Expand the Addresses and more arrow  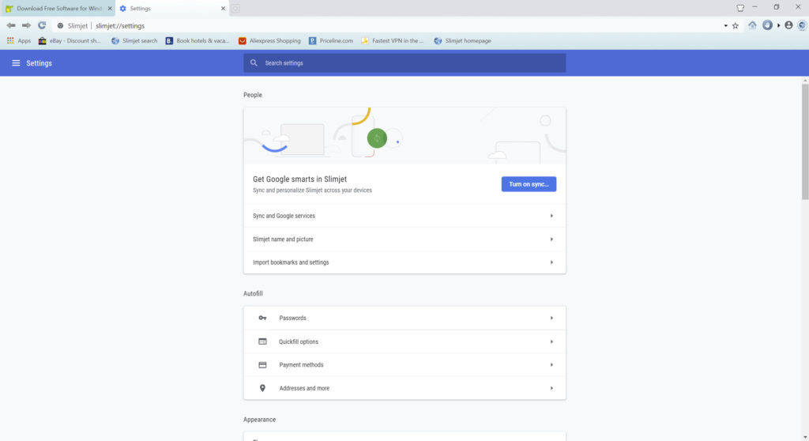[x=551, y=388]
